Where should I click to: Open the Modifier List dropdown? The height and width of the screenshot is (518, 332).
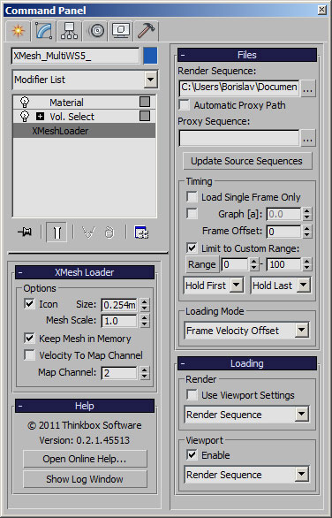point(85,80)
